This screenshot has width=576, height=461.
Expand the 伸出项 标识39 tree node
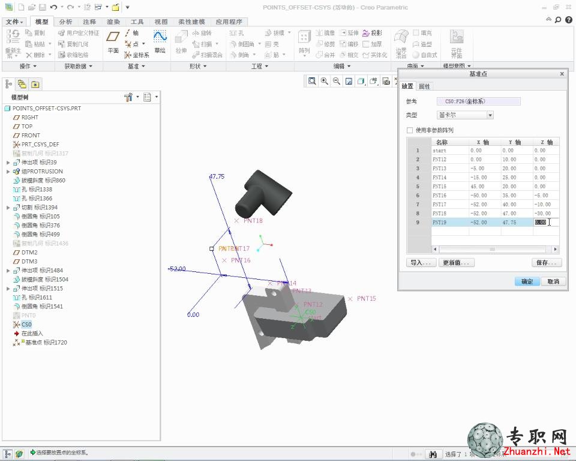[x=8, y=162]
